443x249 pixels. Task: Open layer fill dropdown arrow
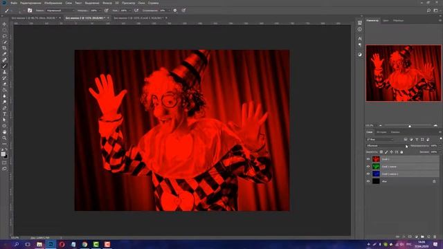pyautogui.click(x=440, y=152)
